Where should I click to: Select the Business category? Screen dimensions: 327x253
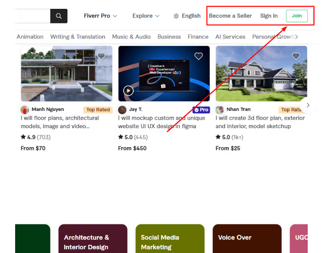(169, 37)
